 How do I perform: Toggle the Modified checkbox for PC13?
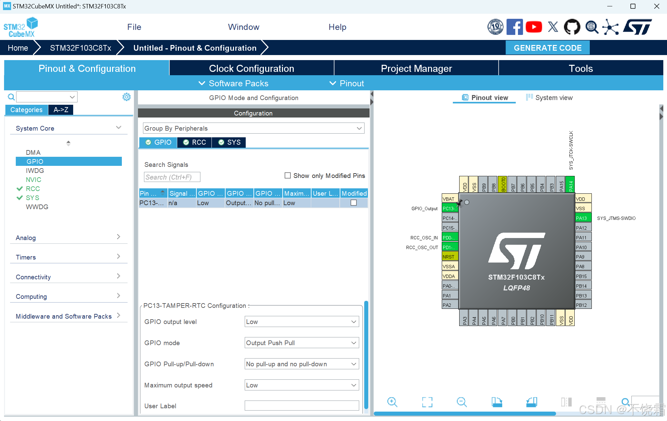coord(354,202)
